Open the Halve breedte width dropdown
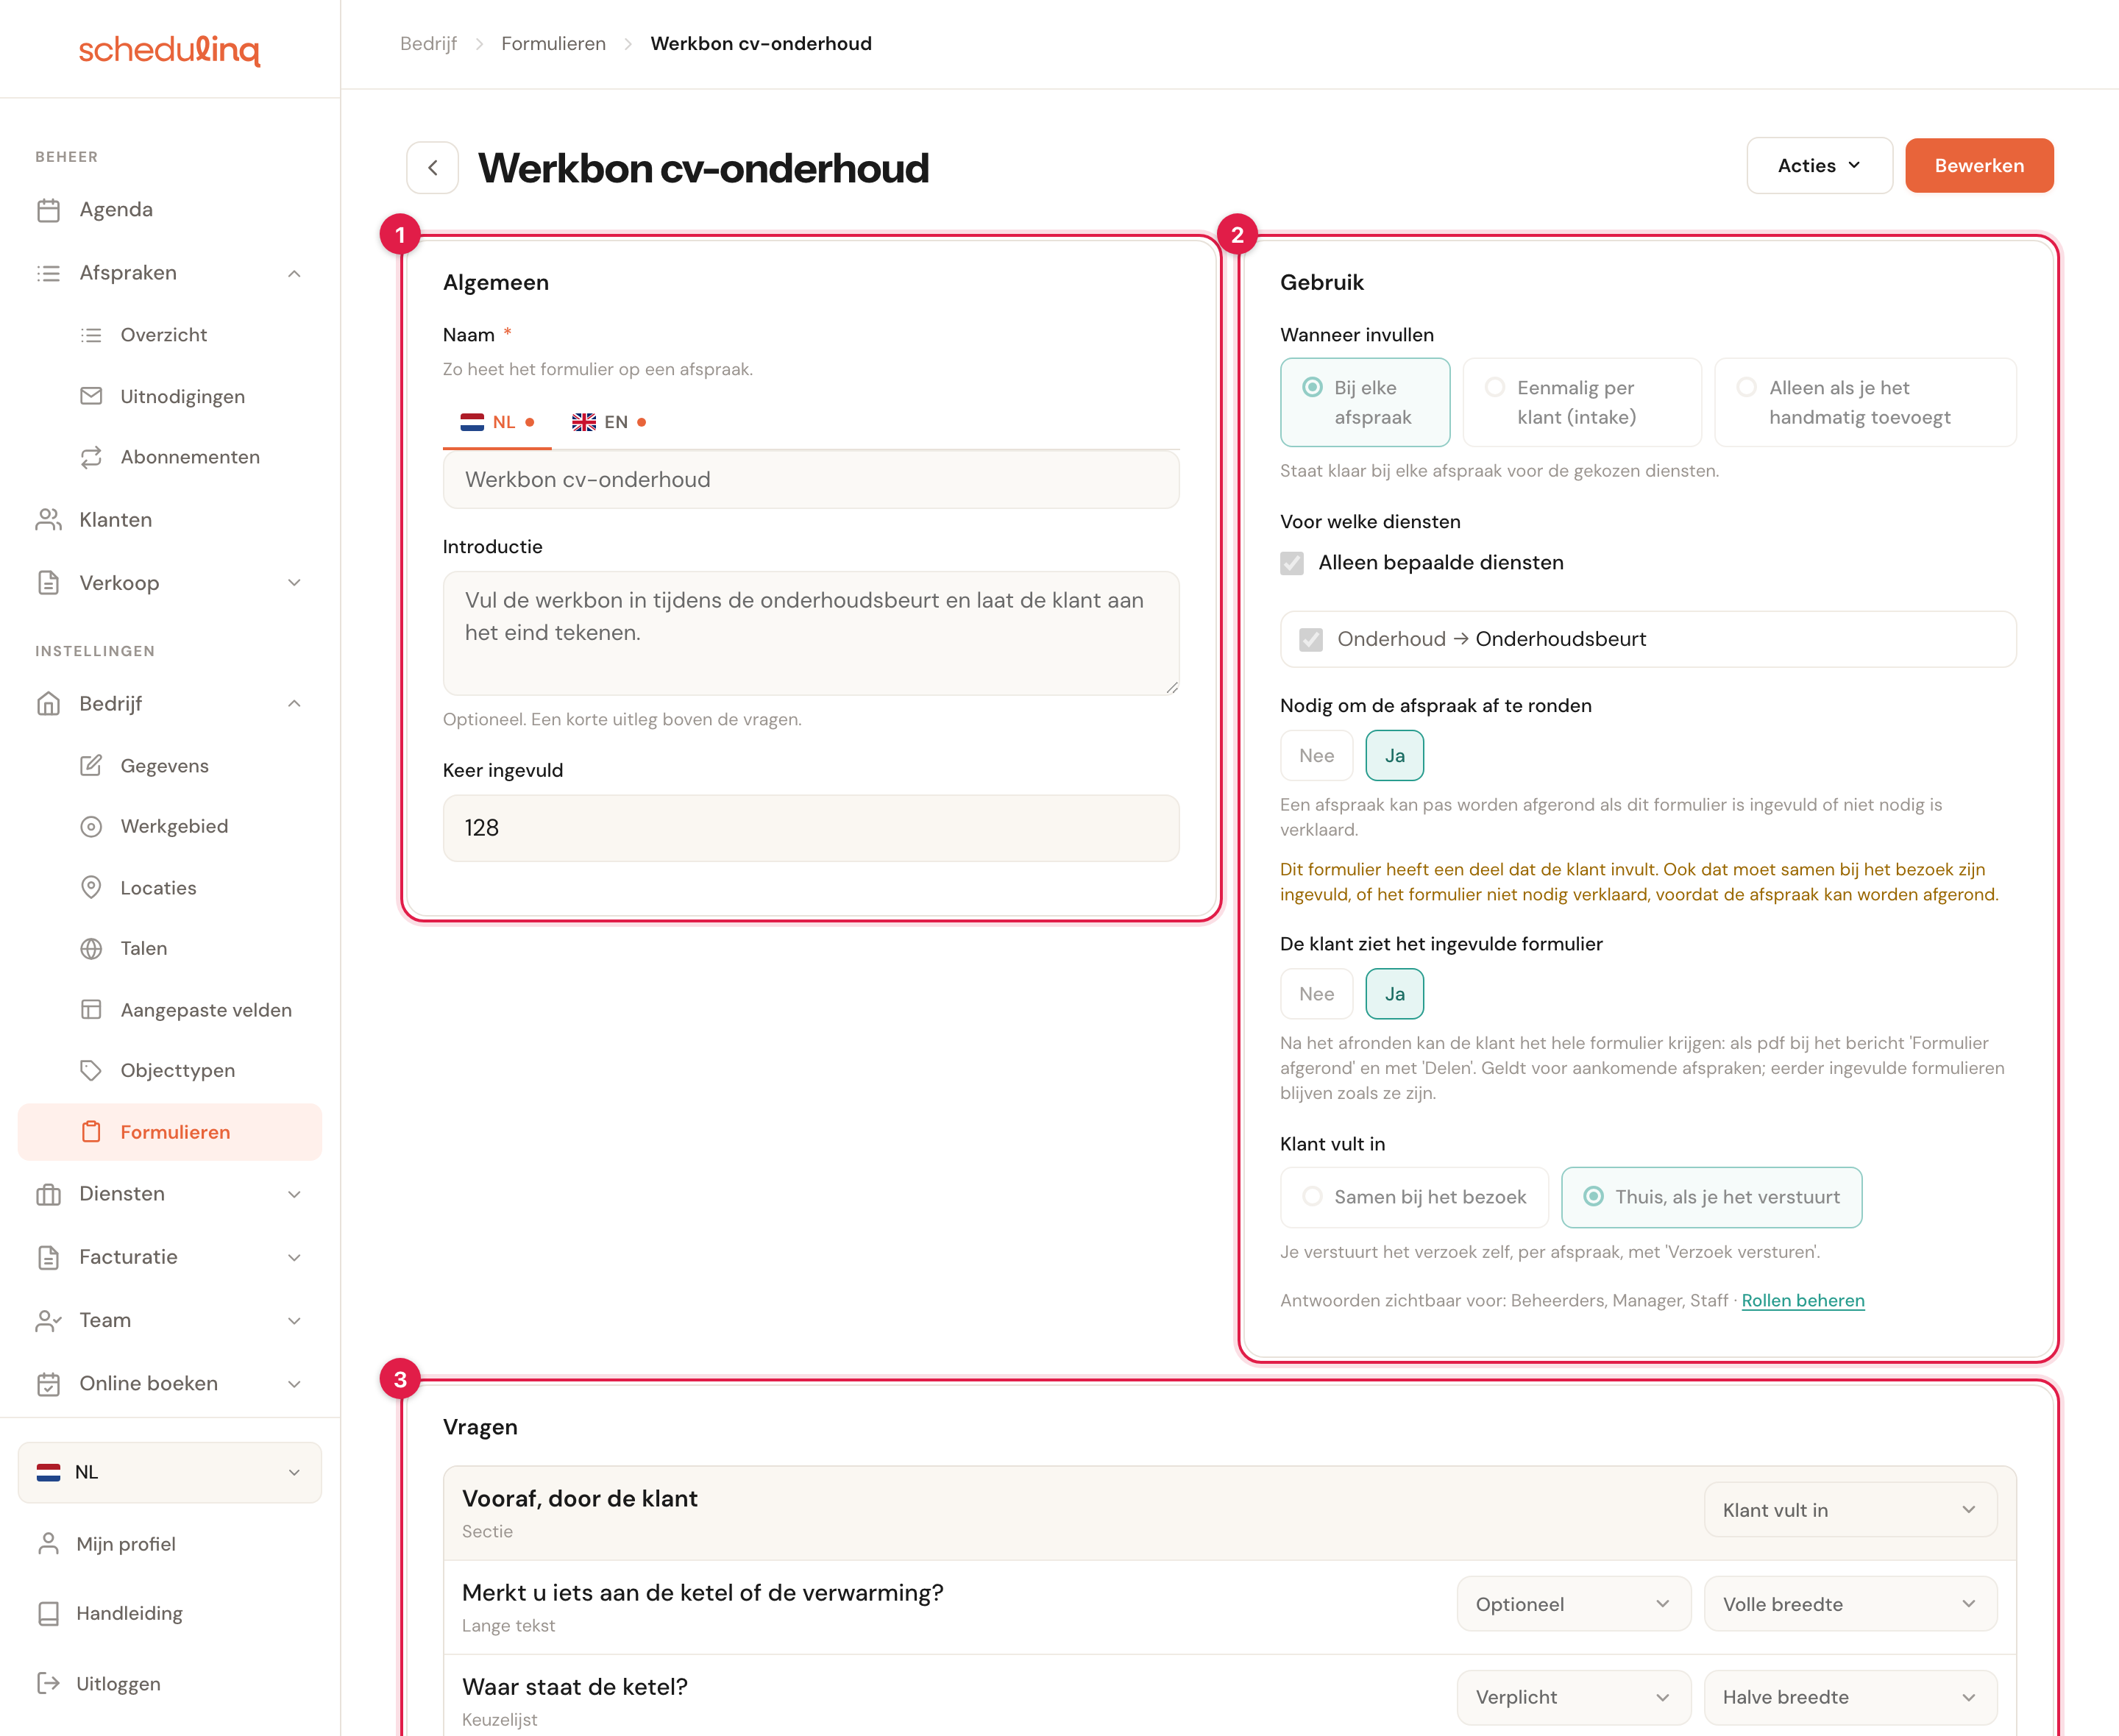This screenshot has height=1736, width=2119. point(1850,1697)
